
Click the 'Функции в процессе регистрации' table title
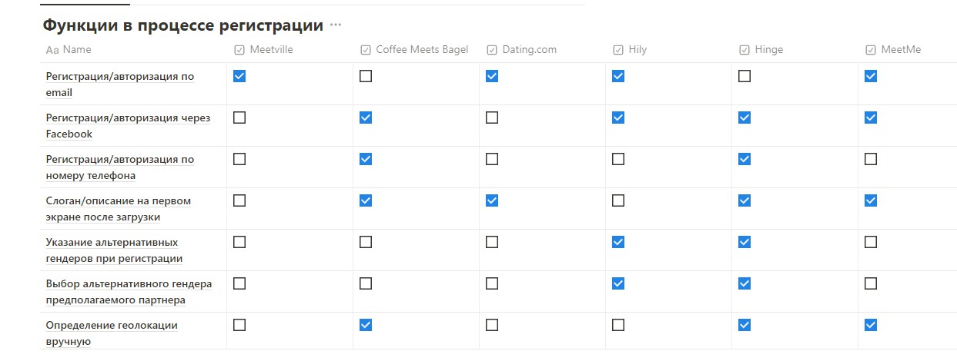182,25
